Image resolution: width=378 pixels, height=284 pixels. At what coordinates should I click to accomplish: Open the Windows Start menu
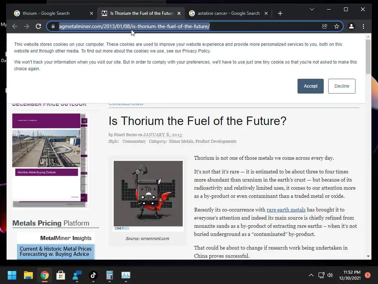(x=12, y=275)
